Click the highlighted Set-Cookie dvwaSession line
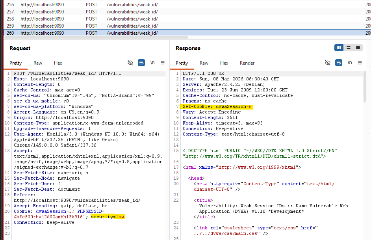Screen dimensions: 371x240 coord(217,106)
